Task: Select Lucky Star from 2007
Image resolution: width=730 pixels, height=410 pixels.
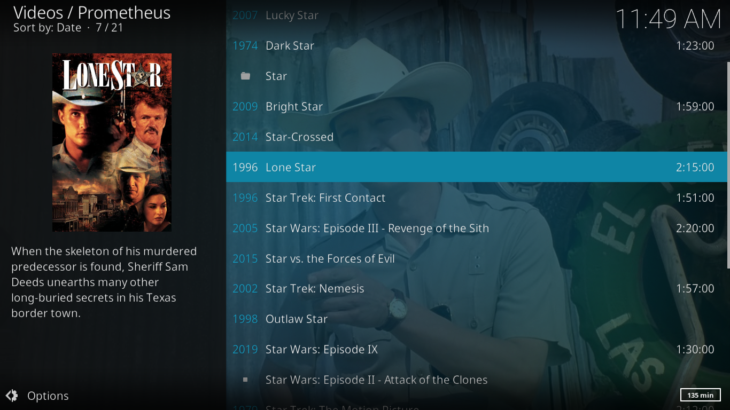Action: [477, 15]
